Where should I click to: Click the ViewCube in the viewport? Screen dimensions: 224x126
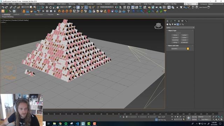coord(158,26)
